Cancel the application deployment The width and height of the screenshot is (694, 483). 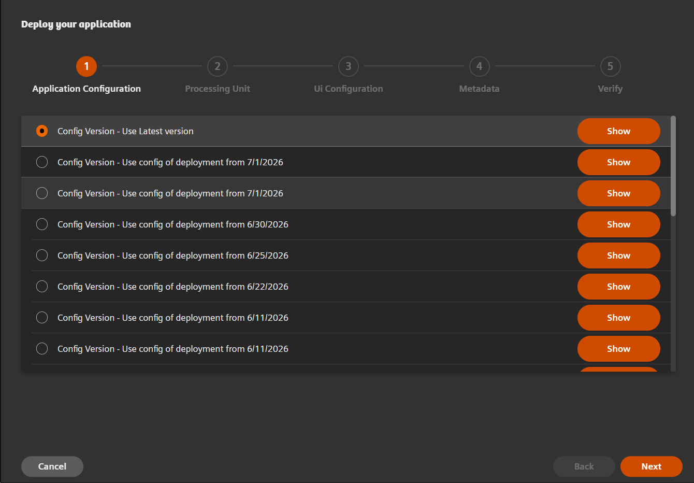tap(52, 466)
